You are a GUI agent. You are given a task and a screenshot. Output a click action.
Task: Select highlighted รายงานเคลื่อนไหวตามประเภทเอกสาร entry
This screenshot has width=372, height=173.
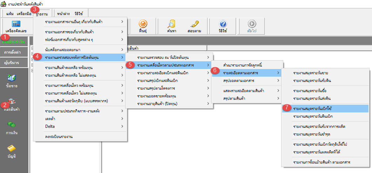pyautogui.click(x=169, y=65)
